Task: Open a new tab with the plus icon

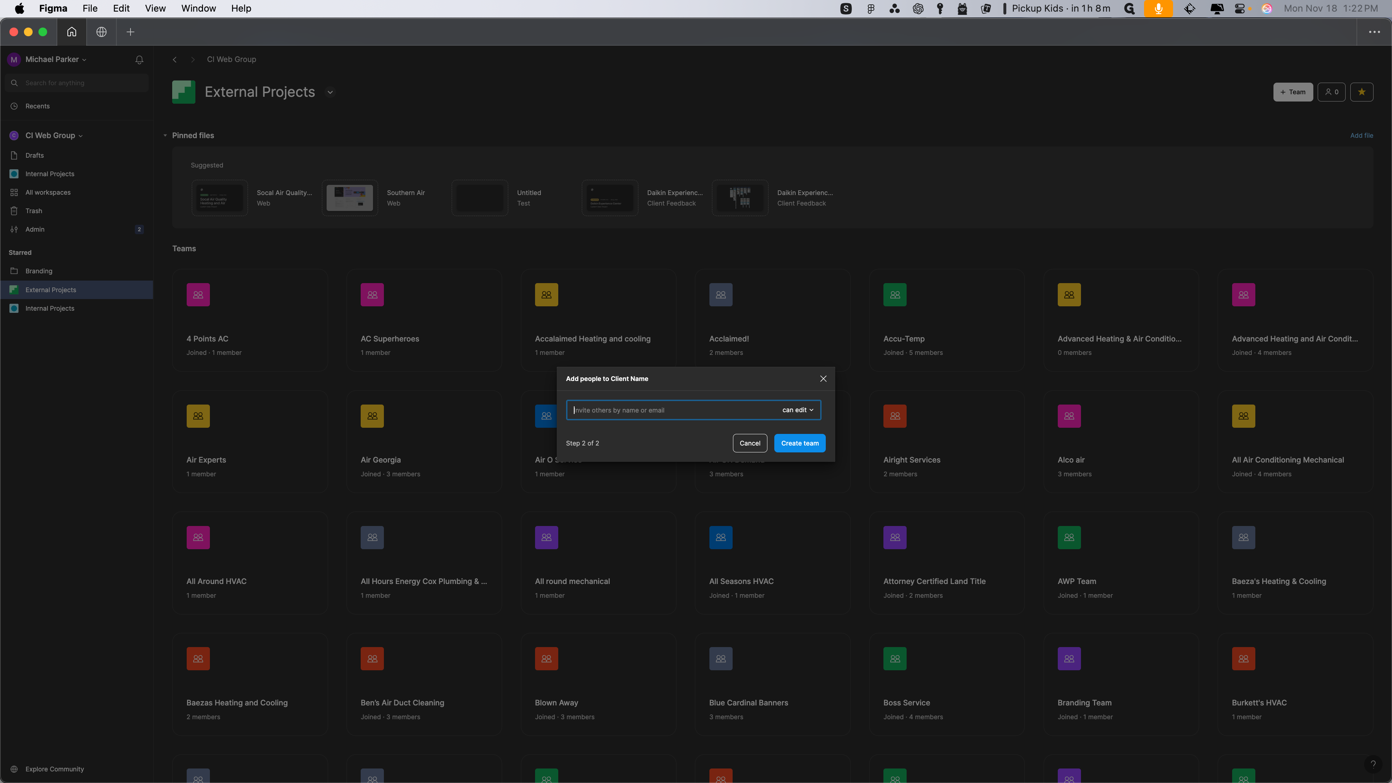Action: [x=130, y=32]
